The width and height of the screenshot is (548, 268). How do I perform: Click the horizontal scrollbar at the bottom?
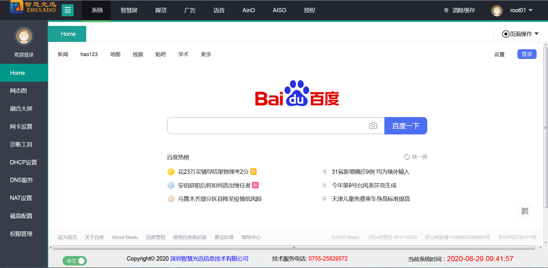click(x=293, y=248)
